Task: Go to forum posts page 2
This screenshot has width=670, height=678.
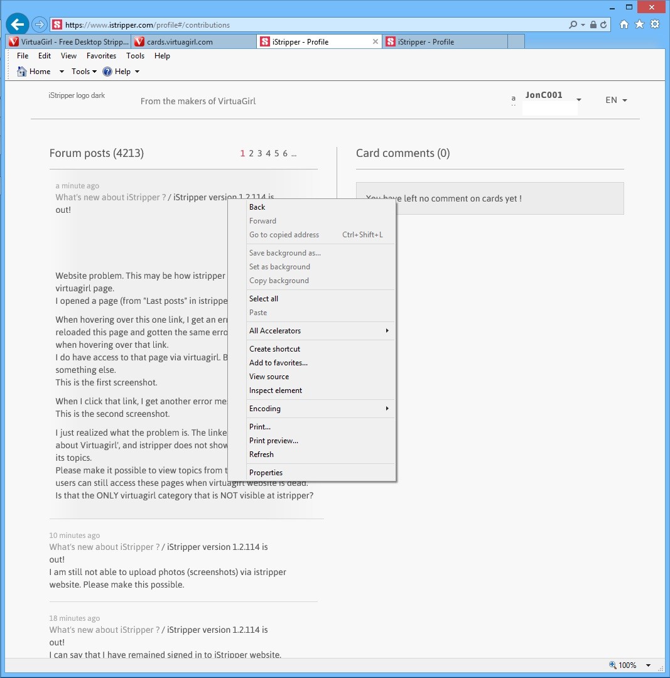Action: pyautogui.click(x=251, y=154)
